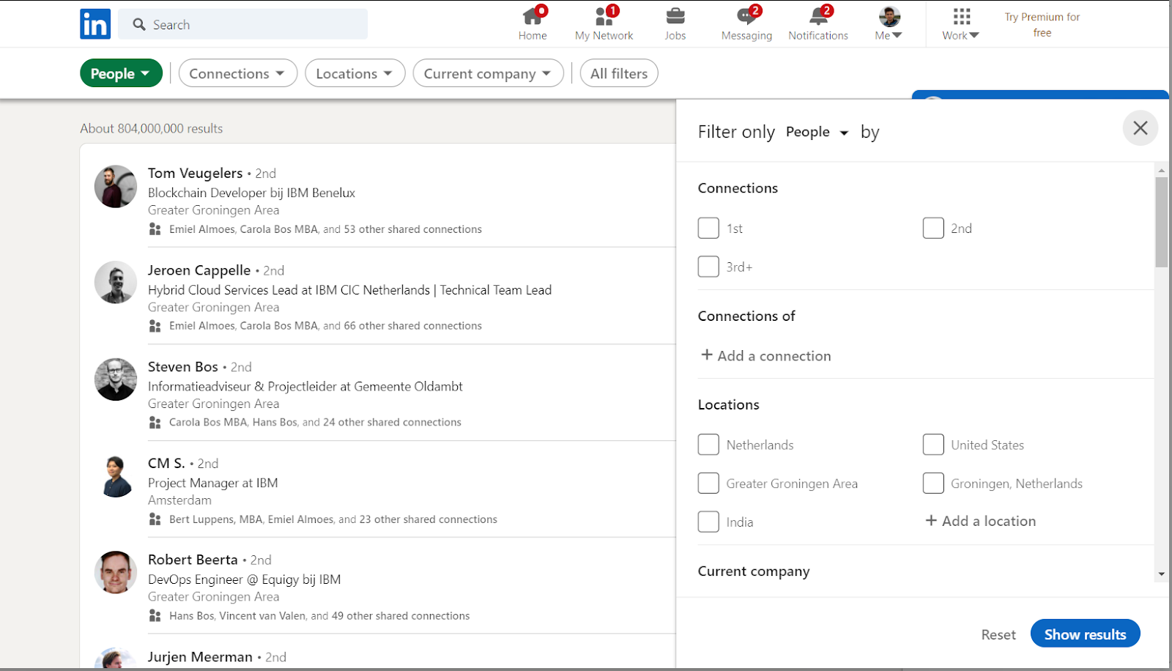Open the green People filter menu
Viewport: 1172px width, 671px height.
pyautogui.click(x=121, y=73)
